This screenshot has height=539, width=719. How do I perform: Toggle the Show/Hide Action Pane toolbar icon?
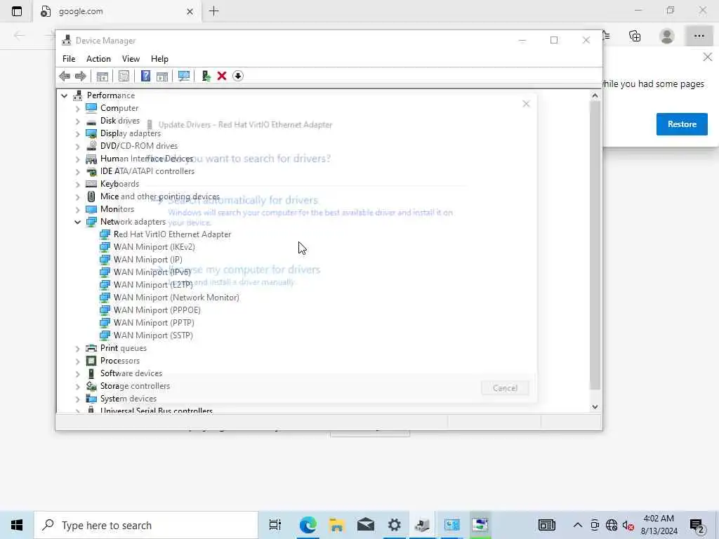[162, 76]
